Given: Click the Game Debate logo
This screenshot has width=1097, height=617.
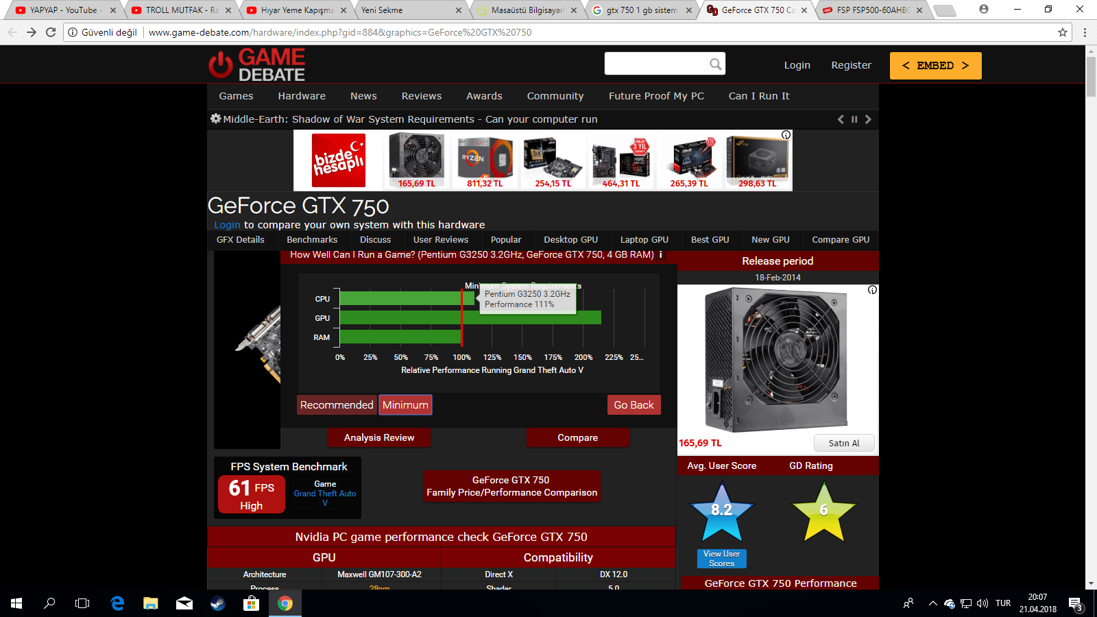Looking at the screenshot, I should [x=257, y=64].
